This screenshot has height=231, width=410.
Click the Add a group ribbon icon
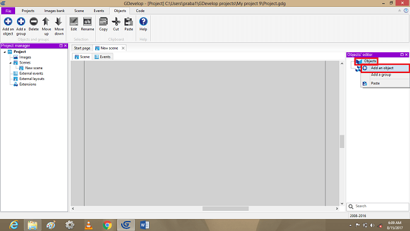pos(21,21)
